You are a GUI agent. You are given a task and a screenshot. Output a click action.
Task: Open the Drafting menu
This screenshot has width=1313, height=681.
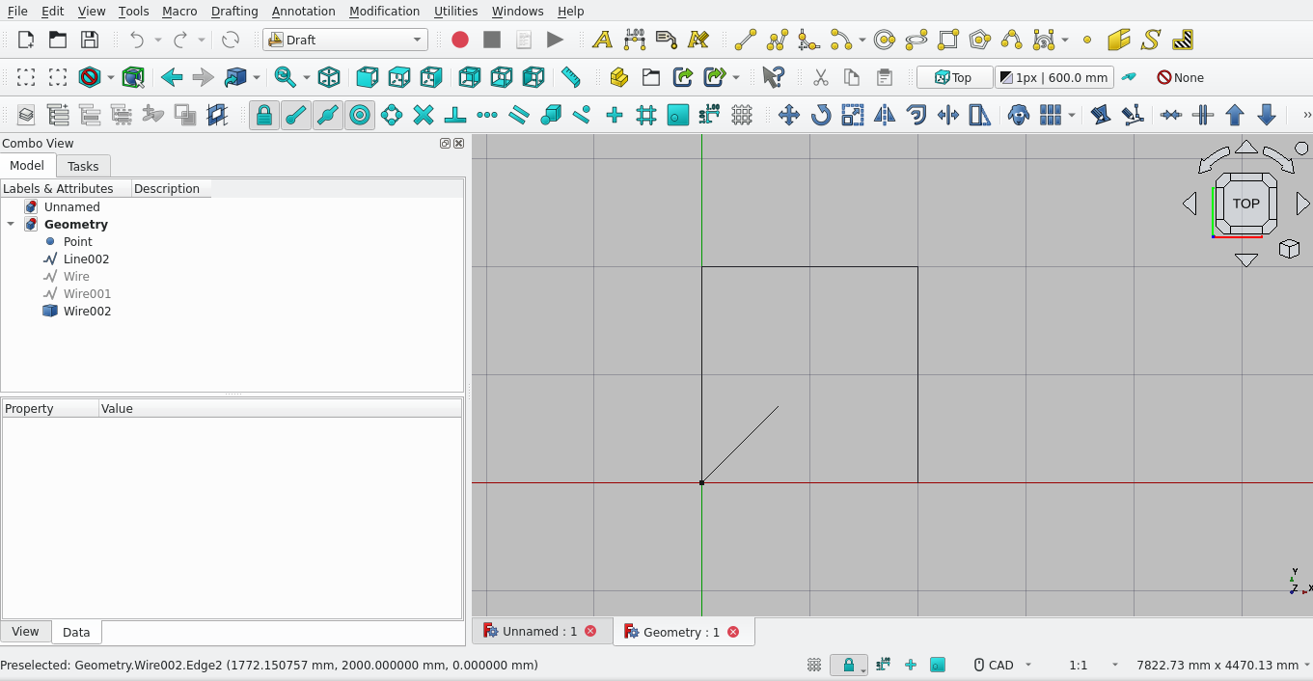point(234,11)
